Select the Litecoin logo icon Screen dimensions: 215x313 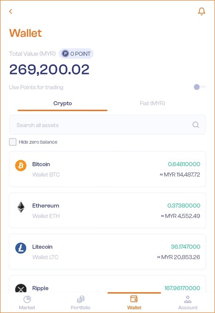[21, 248]
